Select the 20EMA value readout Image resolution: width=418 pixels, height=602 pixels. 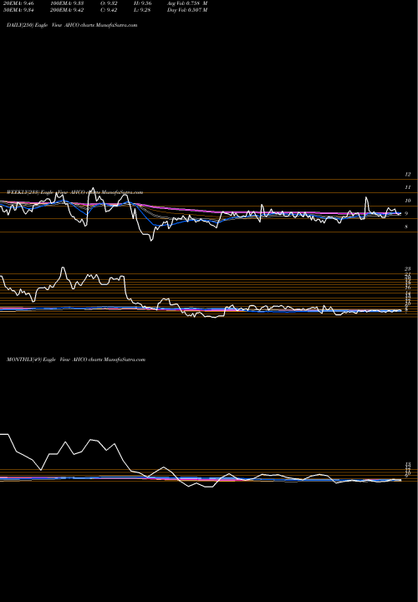18,3
